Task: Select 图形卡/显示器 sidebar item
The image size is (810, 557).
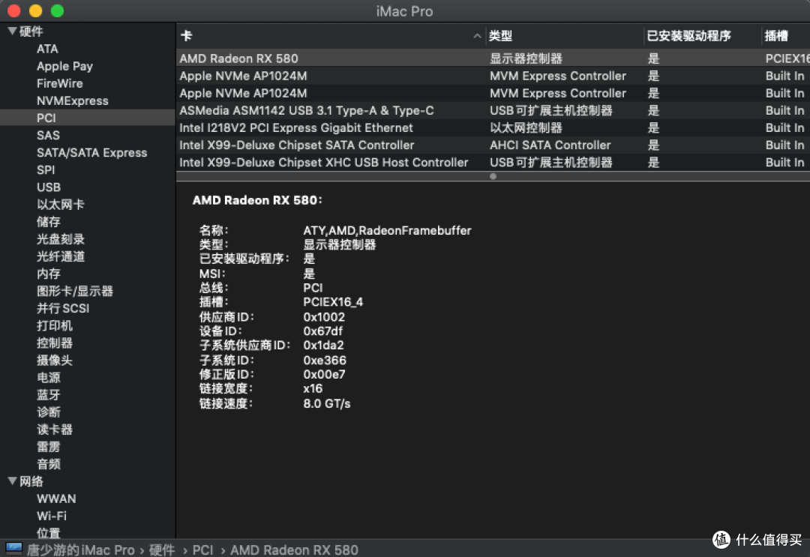Action: [x=75, y=291]
